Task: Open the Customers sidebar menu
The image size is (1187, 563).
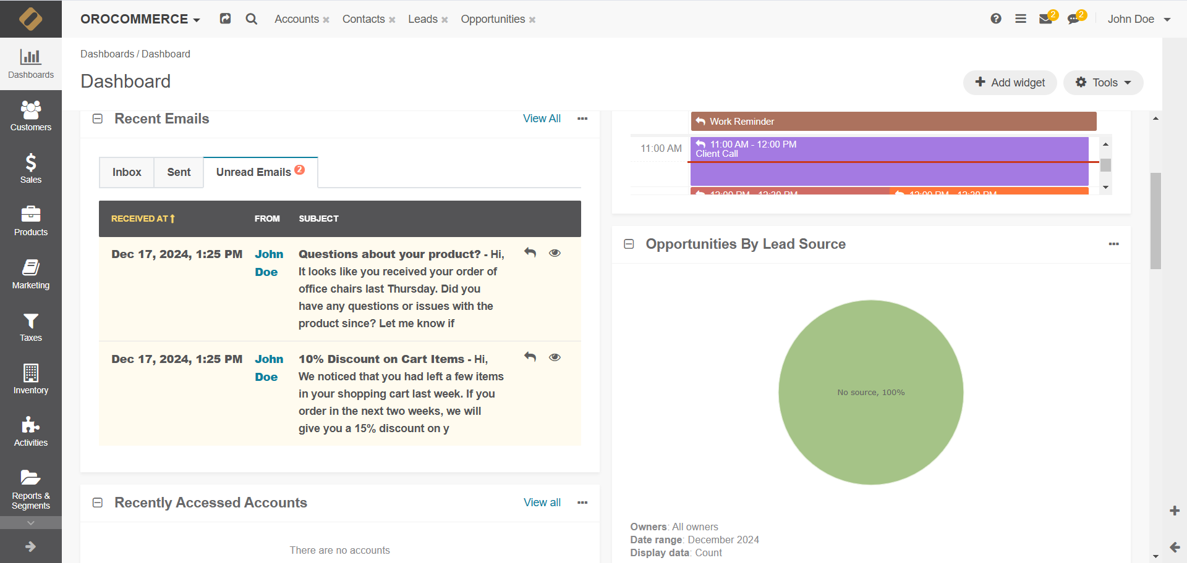Action: click(31, 117)
